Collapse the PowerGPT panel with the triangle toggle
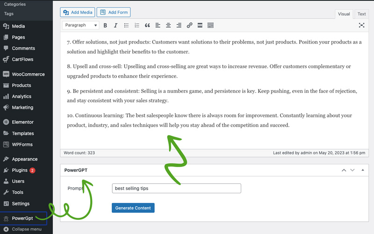The height and width of the screenshot is (234, 374). tap(363, 170)
